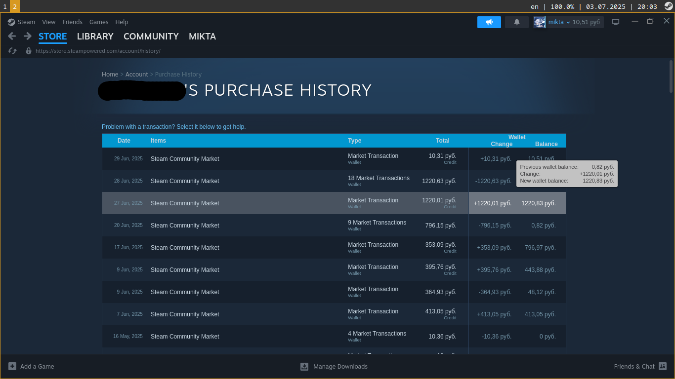Switch to the STORE tab
675x379 pixels.
click(x=53, y=37)
